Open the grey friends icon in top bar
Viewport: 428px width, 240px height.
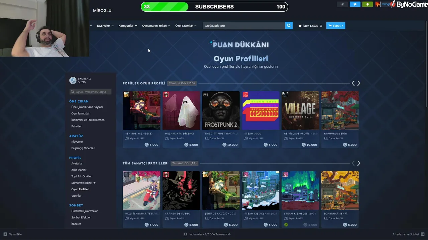pyautogui.click(x=342, y=4)
